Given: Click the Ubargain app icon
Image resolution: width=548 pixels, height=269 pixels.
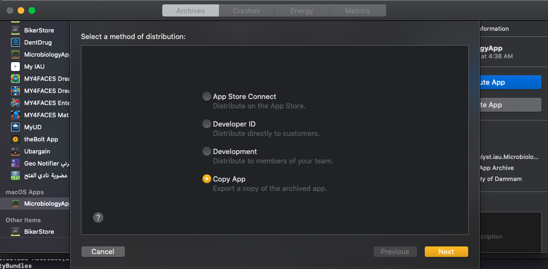Looking at the screenshot, I should tap(15, 151).
